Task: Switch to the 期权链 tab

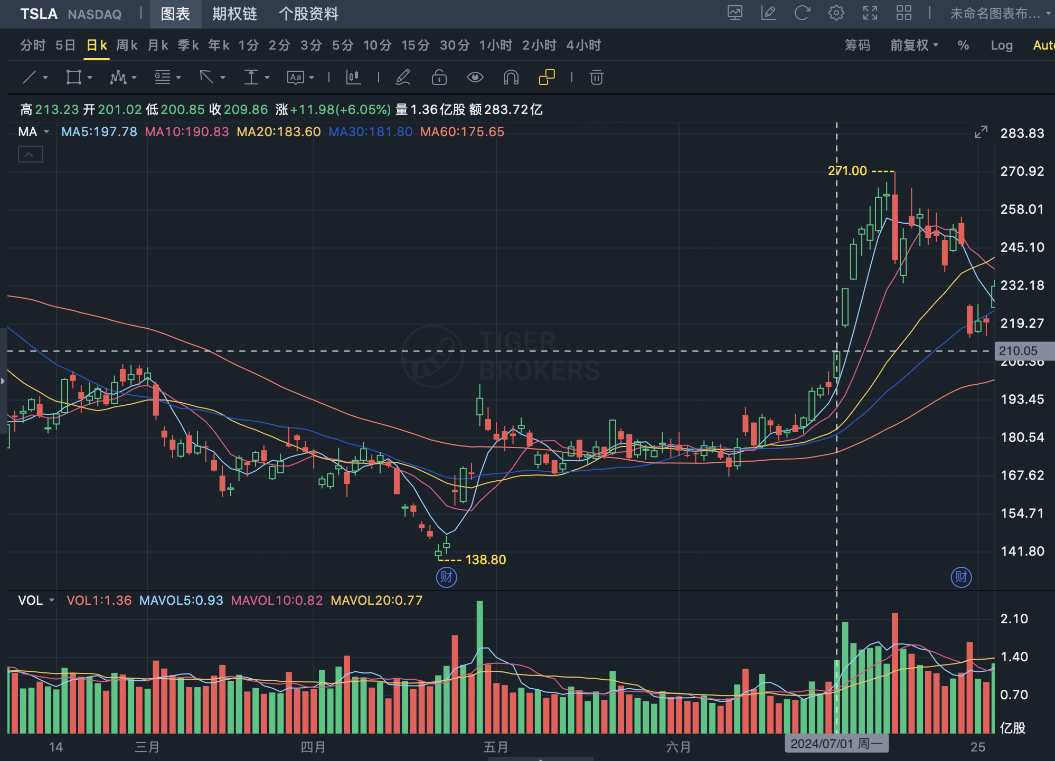Action: [234, 14]
